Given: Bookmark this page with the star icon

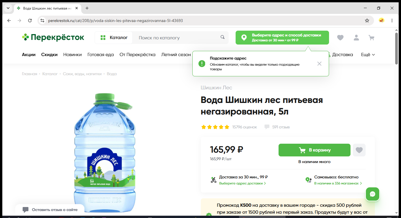Looking at the screenshot, I should tap(367, 21).
